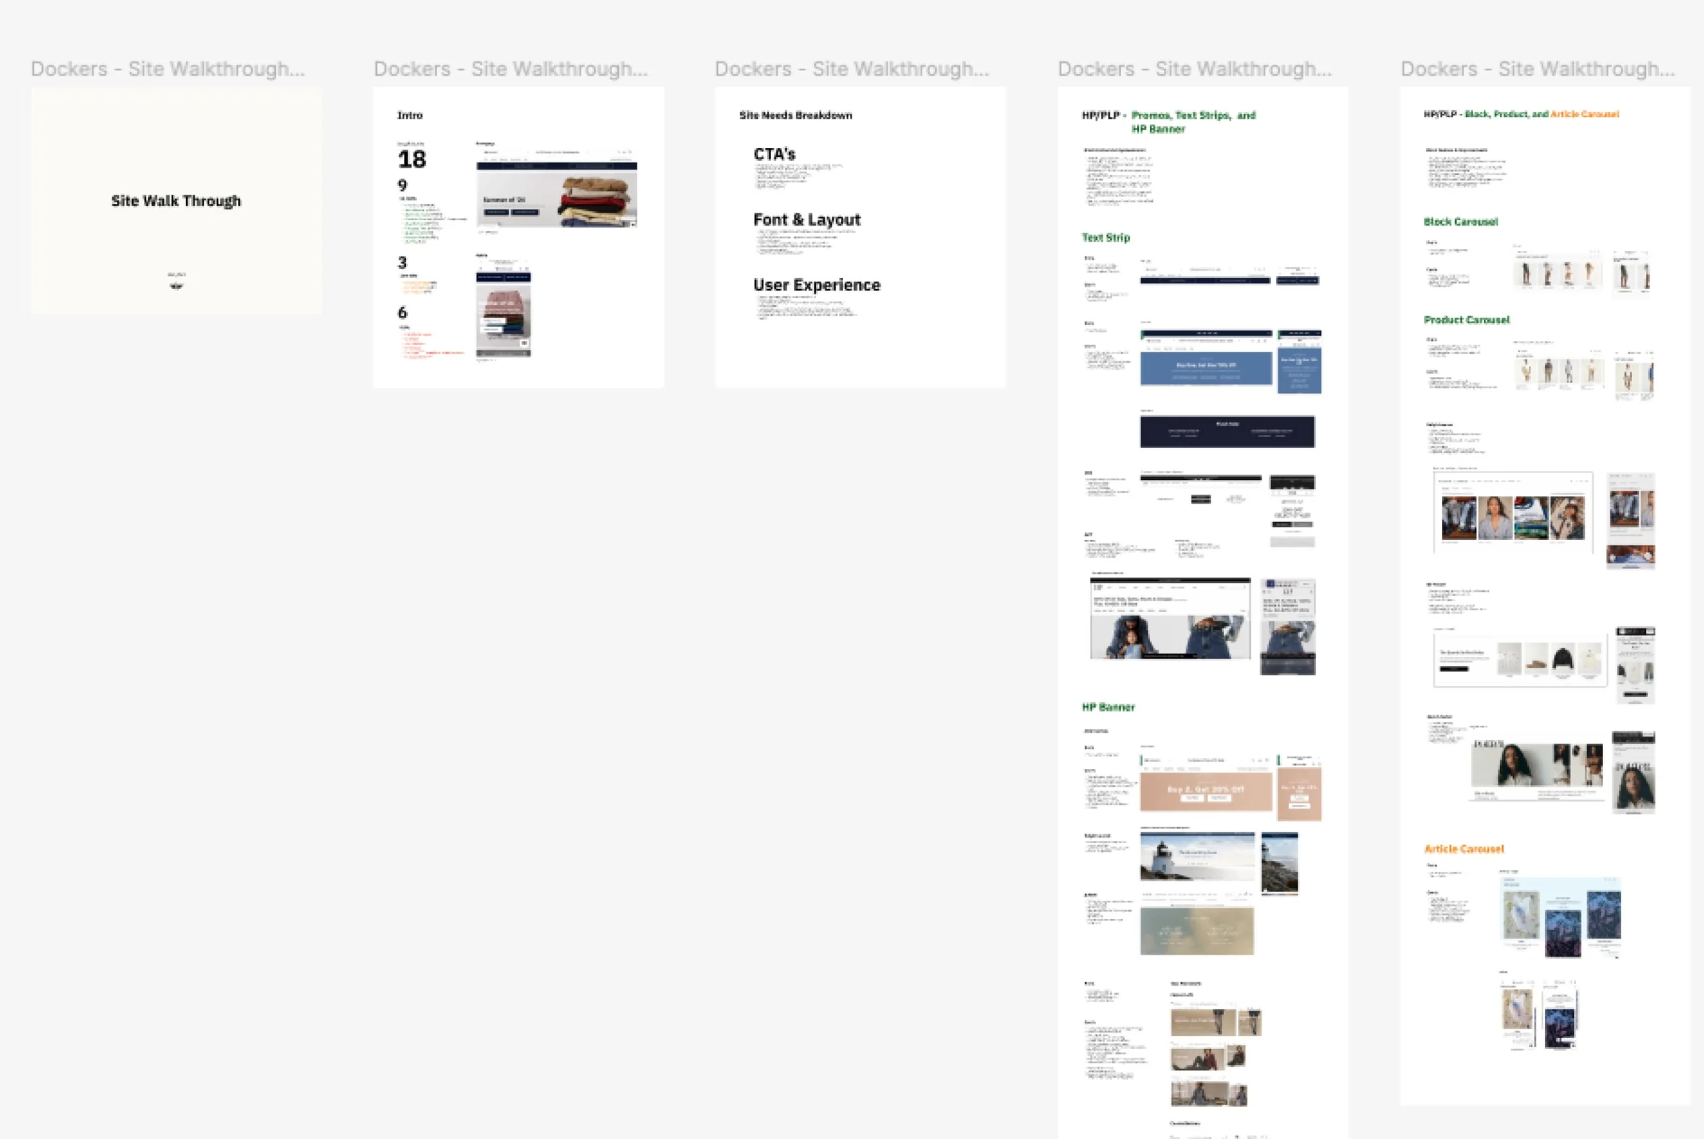Select the lighthouse banner image
1704x1139 pixels.
coord(1197,856)
